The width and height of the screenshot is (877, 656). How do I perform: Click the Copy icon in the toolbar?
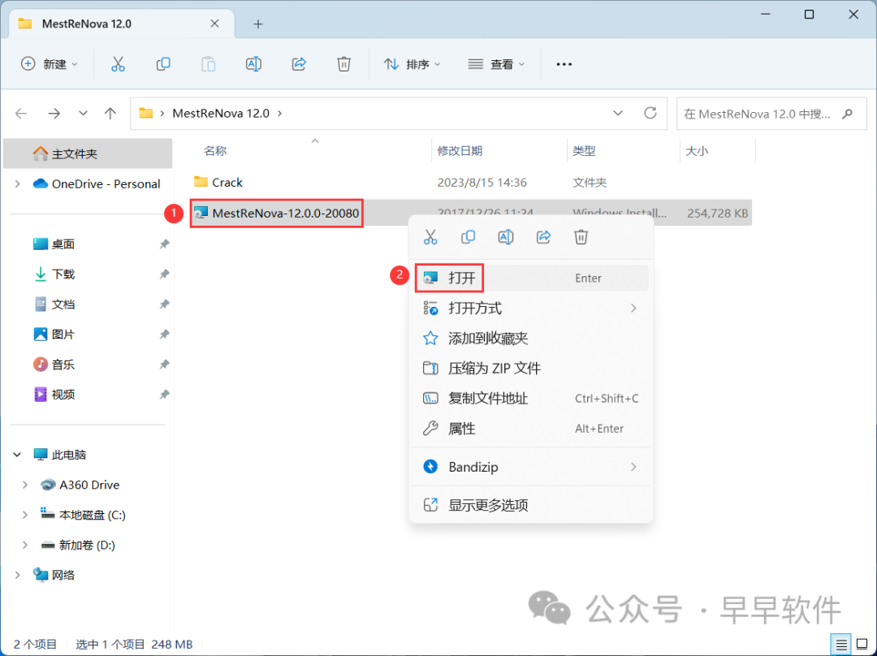pos(163,64)
